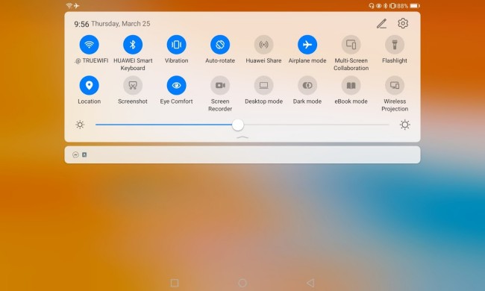Viewport: 485px width, 291px height.
Task: Take a Screenshot from quick settings
Action: pos(133,85)
